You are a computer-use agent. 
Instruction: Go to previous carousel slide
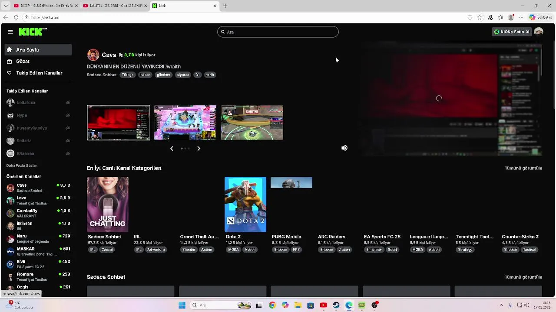pos(172,149)
